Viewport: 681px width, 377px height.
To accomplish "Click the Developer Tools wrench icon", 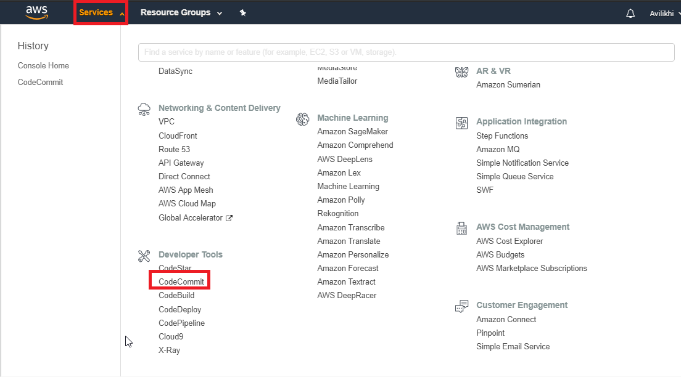I will (x=144, y=255).
